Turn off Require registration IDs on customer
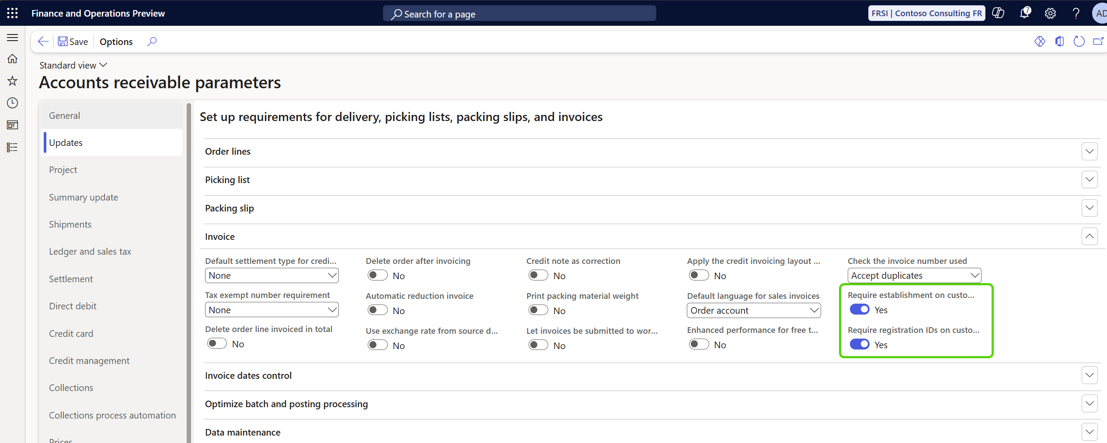Image resolution: width=1107 pixels, height=443 pixels. click(860, 344)
